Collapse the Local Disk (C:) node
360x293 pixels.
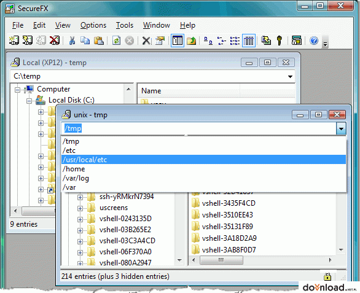pos(29,101)
